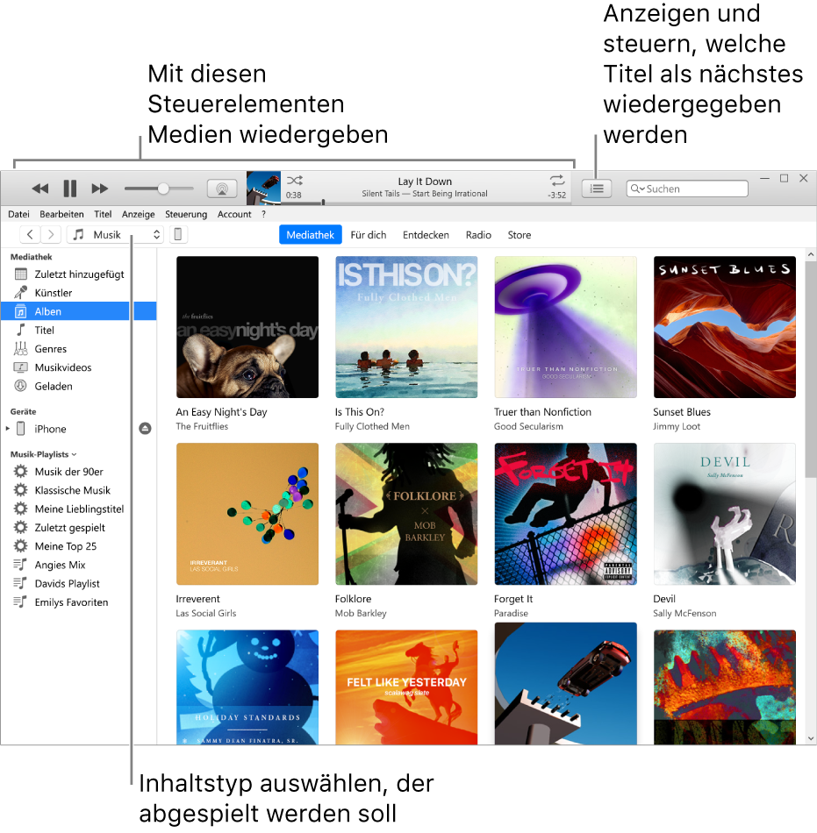Viewport: 817px width, 833px height.
Task: Open the Meine Top 25 playlist
Action: click(x=79, y=545)
